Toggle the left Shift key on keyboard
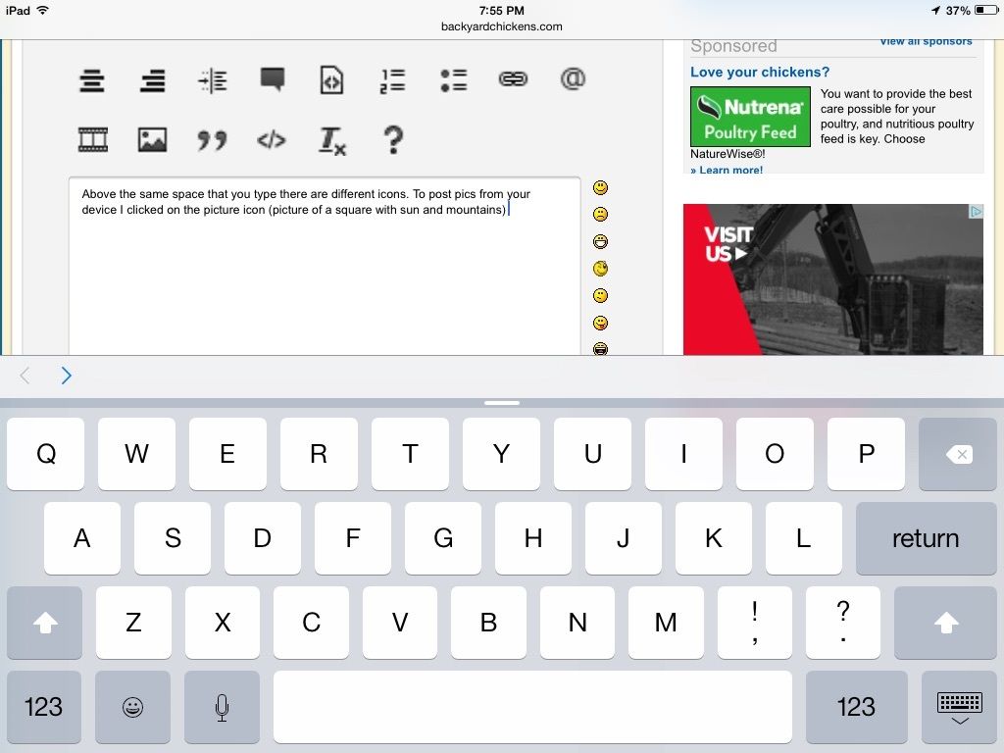 click(45, 623)
